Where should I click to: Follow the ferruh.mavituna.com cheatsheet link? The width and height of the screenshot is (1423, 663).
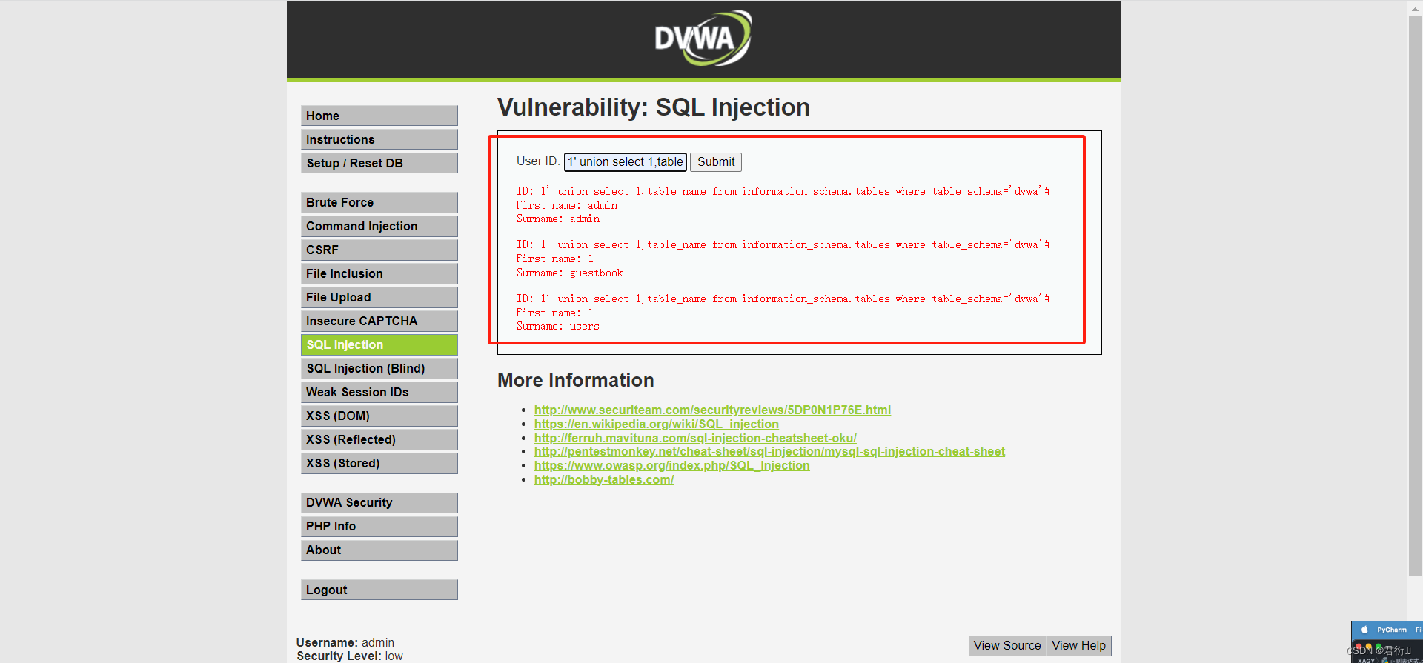(695, 438)
